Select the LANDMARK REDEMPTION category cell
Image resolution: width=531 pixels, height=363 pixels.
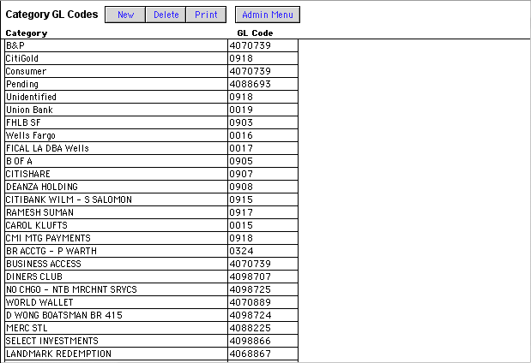pyautogui.click(x=116, y=354)
